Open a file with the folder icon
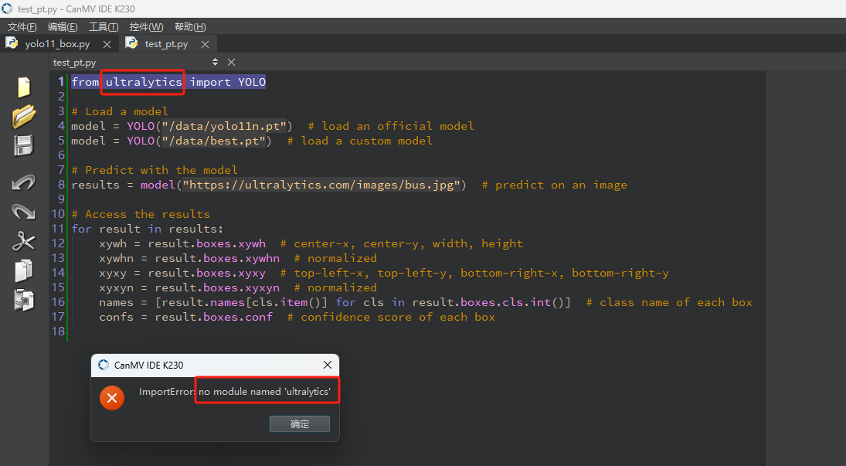The height and width of the screenshot is (466, 846). 24,116
